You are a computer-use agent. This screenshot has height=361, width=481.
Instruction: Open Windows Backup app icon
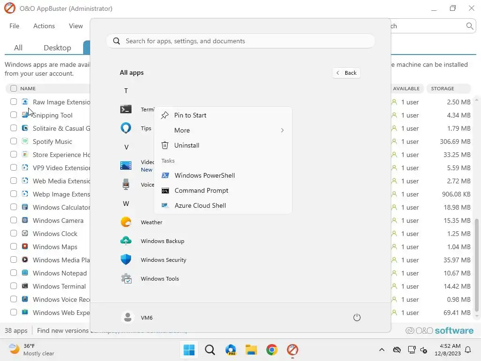click(126, 241)
